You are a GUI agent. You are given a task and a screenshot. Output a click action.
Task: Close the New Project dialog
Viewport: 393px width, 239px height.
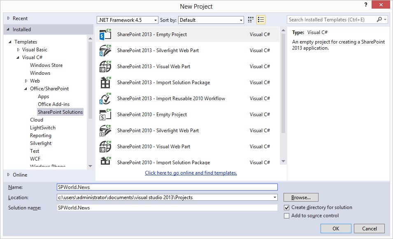pos(381,5)
